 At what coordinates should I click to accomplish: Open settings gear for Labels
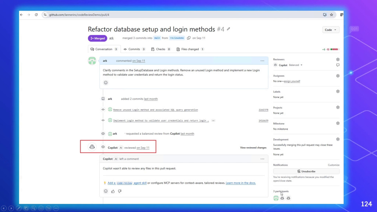pos(338,92)
